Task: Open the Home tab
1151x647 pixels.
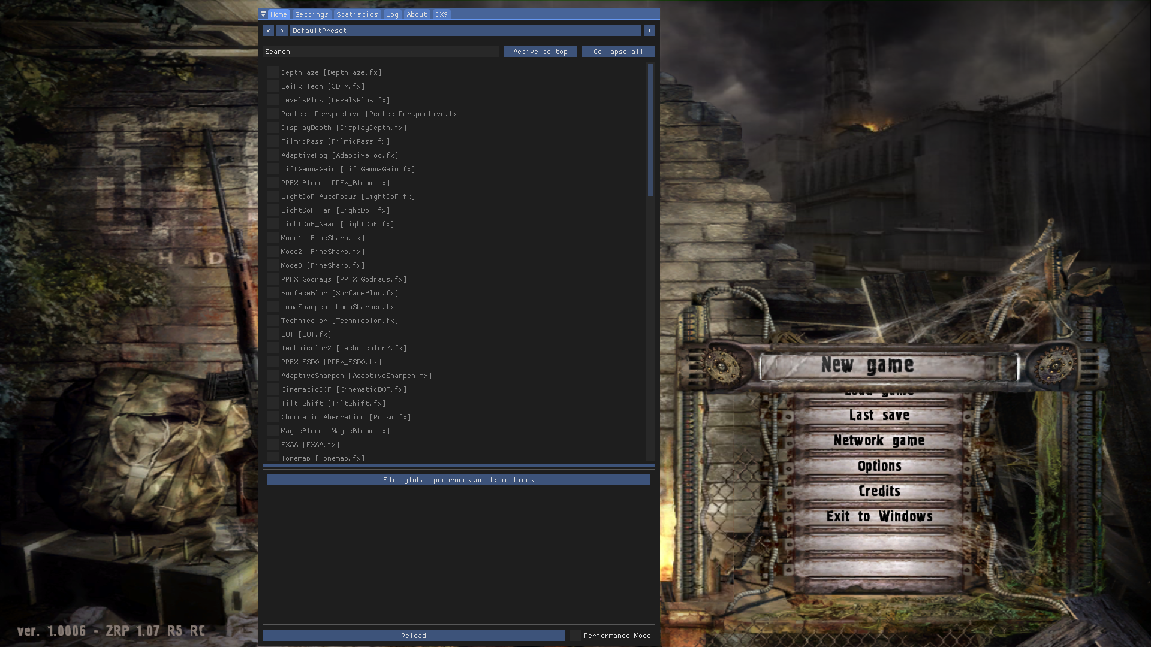Action: point(278,14)
